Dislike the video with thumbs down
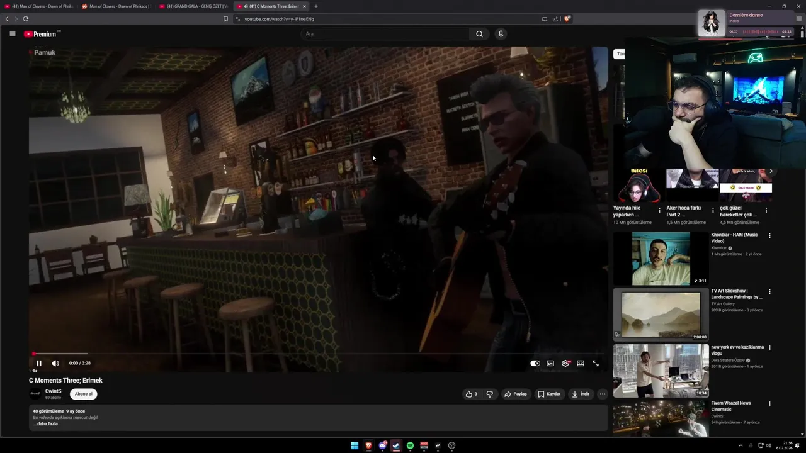This screenshot has height=453, width=806. [489, 394]
